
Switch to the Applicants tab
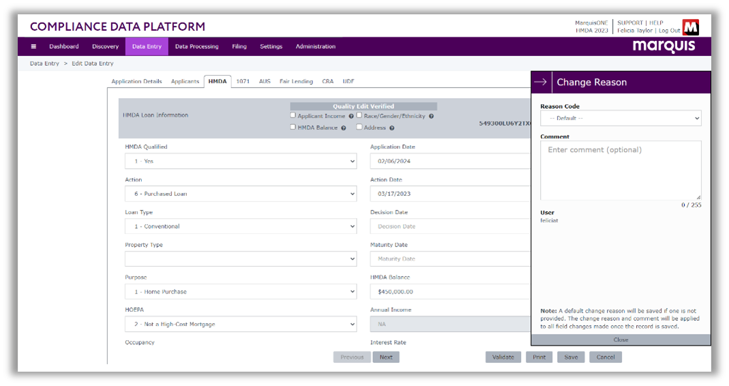(185, 81)
